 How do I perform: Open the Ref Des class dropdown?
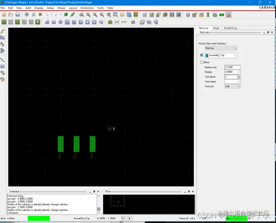pos(221,48)
